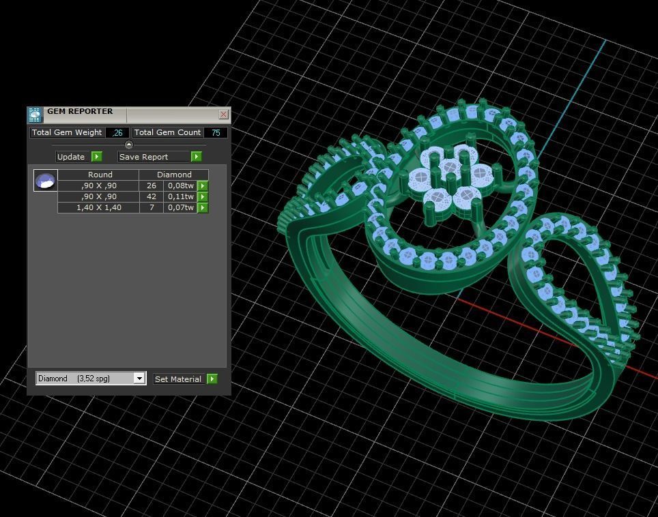Click Save Report button

(154, 156)
